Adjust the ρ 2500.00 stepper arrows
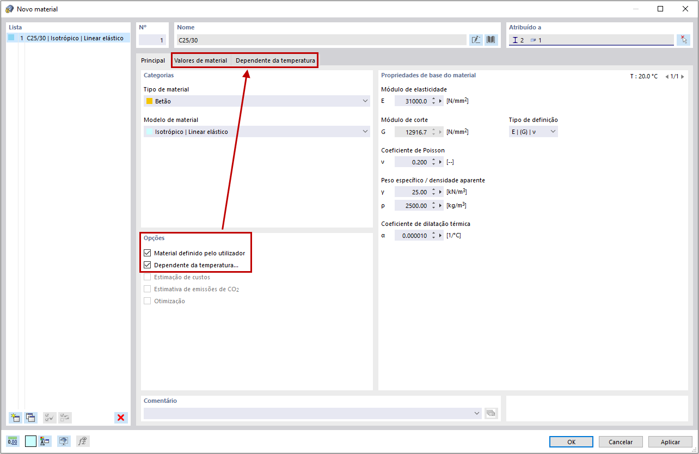Viewport: 699px width, 454px height. pos(433,206)
